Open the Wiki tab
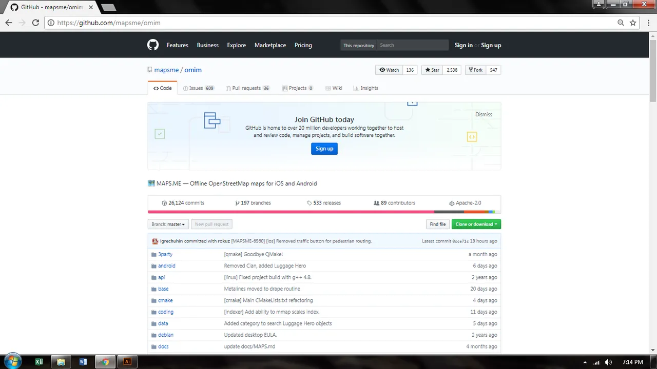The height and width of the screenshot is (369, 657). tap(334, 88)
